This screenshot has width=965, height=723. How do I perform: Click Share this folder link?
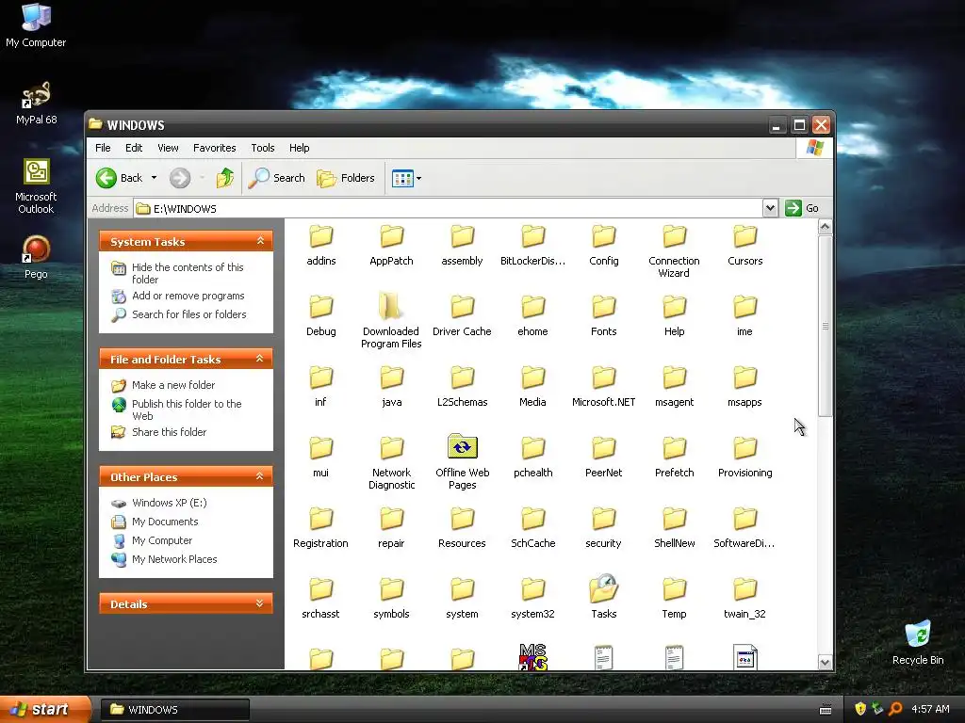coord(170,432)
